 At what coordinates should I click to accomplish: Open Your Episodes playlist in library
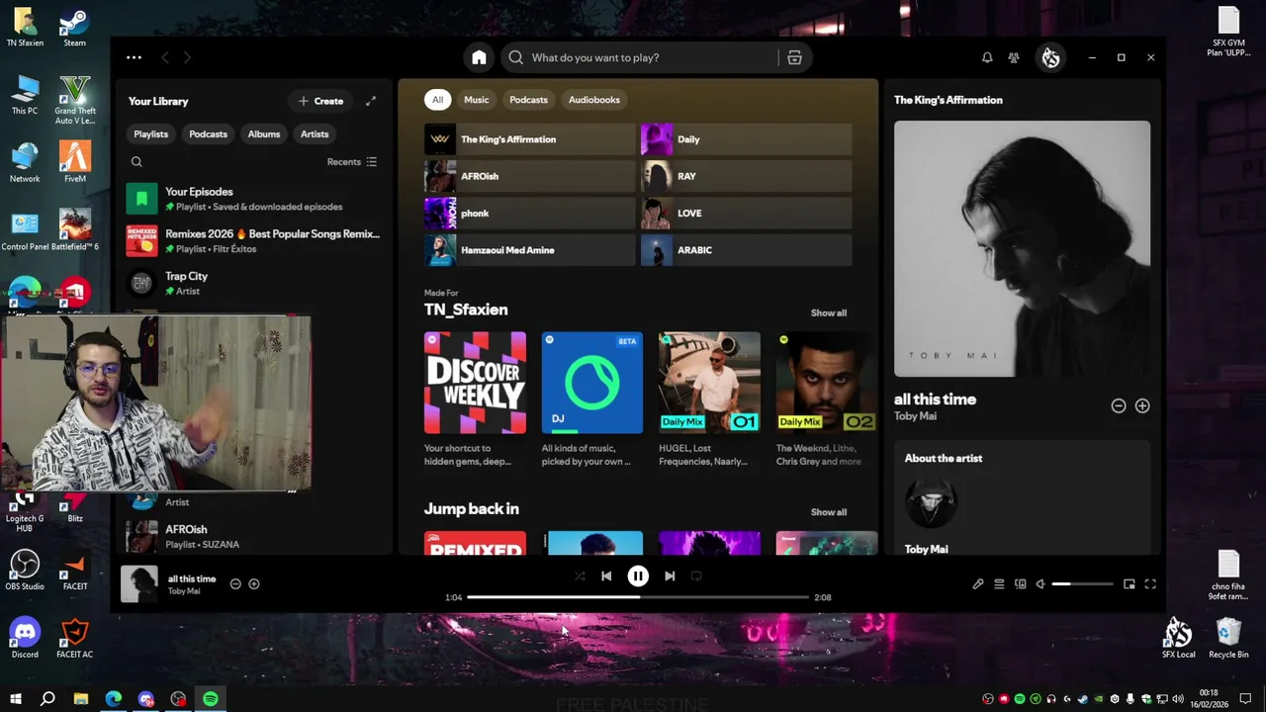253,199
